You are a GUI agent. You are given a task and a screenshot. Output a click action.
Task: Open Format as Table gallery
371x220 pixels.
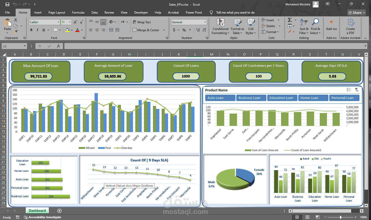coord(238,27)
